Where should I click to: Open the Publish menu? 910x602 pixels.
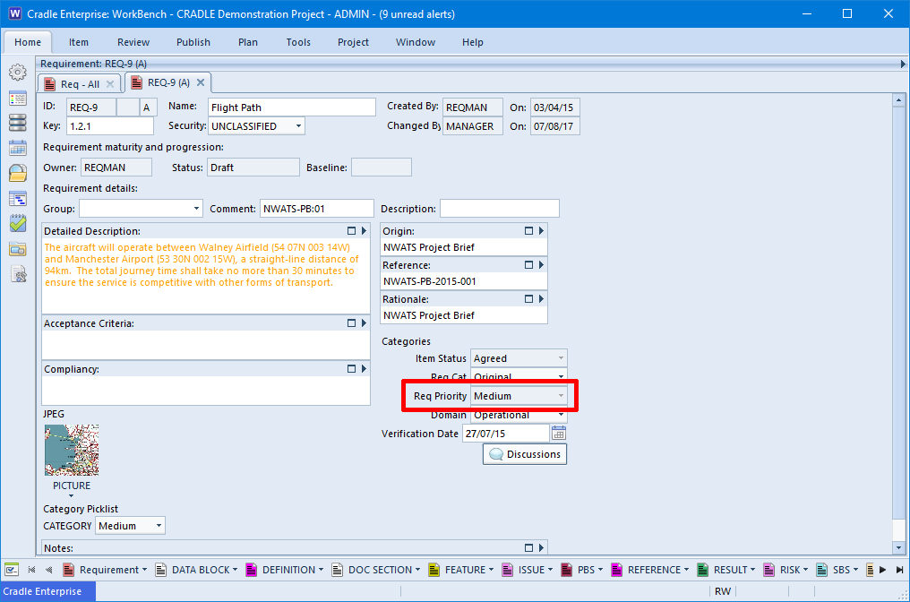click(x=193, y=42)
